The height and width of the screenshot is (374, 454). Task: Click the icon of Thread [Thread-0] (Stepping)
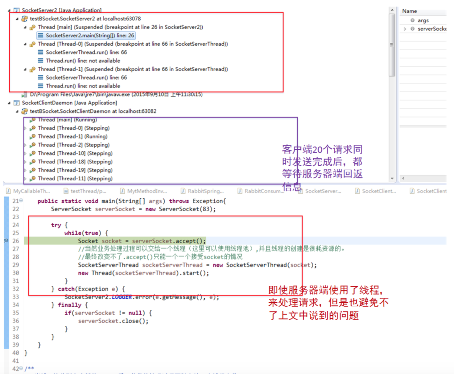coord(33,128)
